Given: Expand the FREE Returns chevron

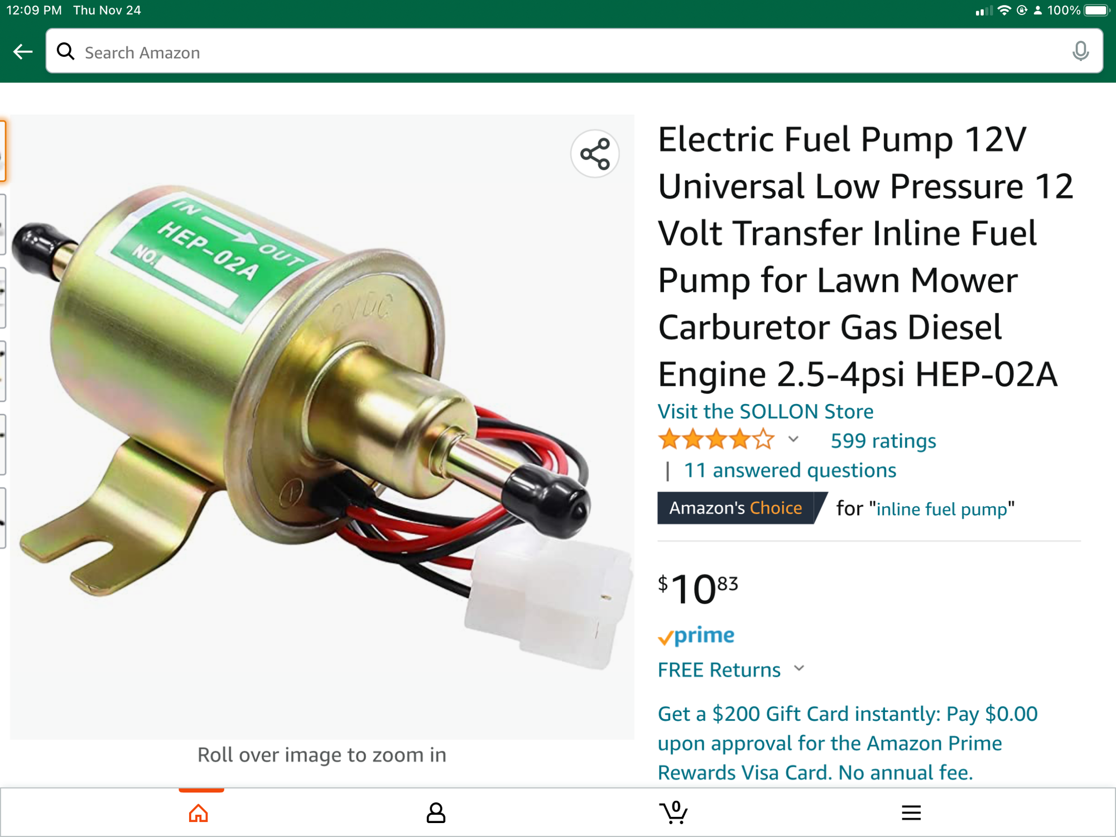Looking at the screenshot, I should click(799, 668).
